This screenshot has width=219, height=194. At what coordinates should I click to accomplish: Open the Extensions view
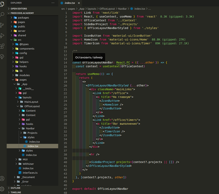pyautogui.click(x=2, y=46)
